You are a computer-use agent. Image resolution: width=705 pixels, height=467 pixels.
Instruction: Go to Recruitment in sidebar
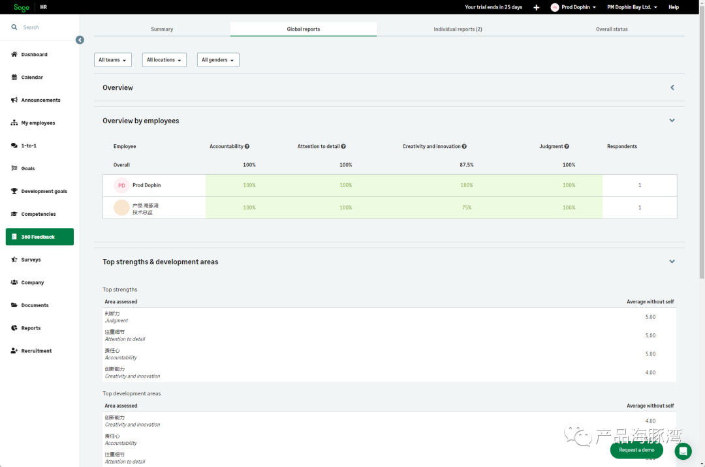pyautogui.click(x=37, y=351)
